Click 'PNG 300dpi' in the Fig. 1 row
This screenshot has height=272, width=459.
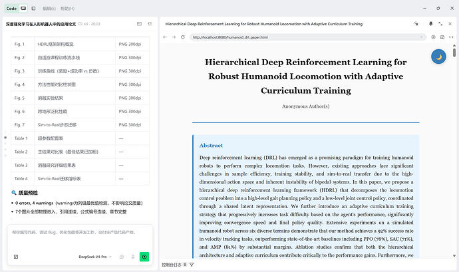point(130,44)
